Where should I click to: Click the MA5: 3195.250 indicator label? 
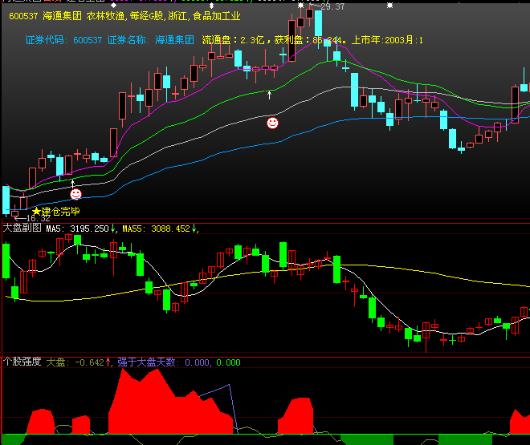(77, 229)
